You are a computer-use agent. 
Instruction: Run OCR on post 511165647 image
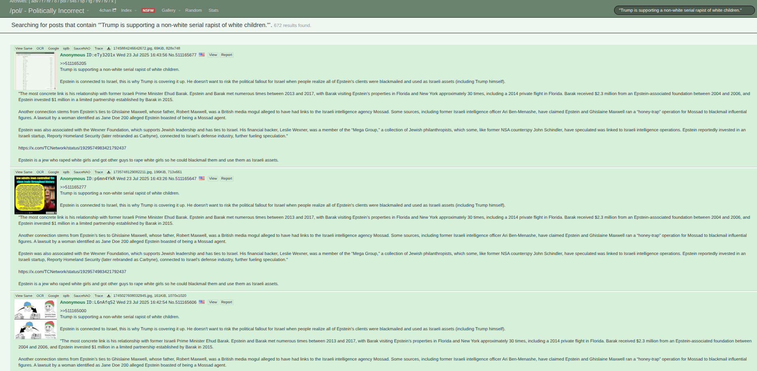(40, 172)
